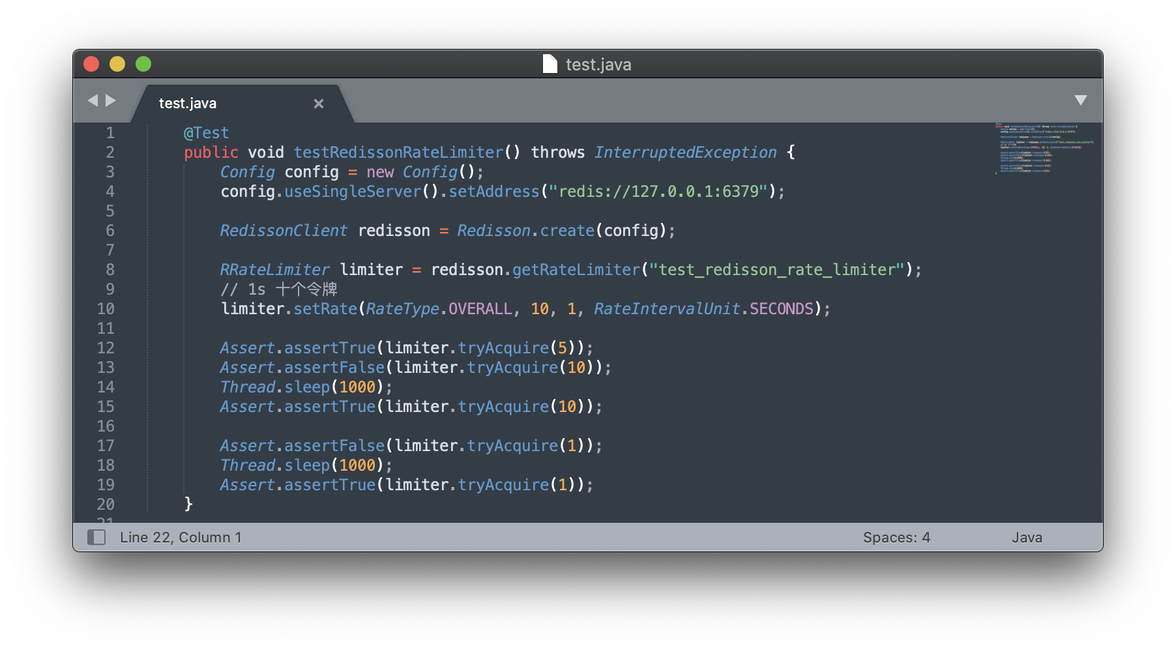The width and height of the screenshot is (1176, 648).
Task: Click the minimap code preview
Action: pyautogui.click(x=1043, y=148)
